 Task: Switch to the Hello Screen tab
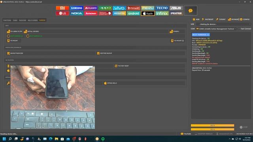[x=32, y=21]
